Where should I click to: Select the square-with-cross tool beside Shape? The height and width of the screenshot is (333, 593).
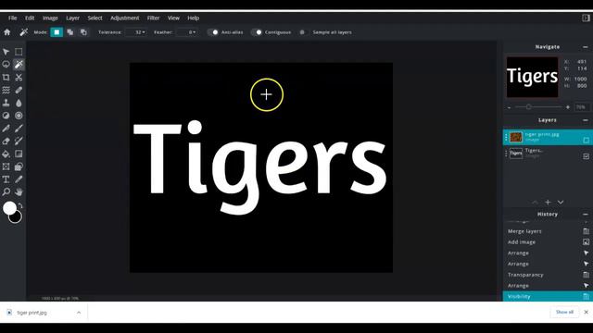click(x=6, y=166)
